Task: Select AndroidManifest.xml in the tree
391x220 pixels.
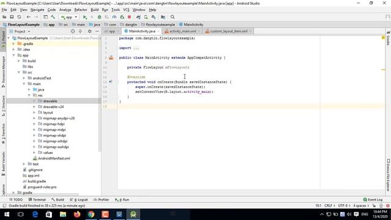Action: click(54, 158)
